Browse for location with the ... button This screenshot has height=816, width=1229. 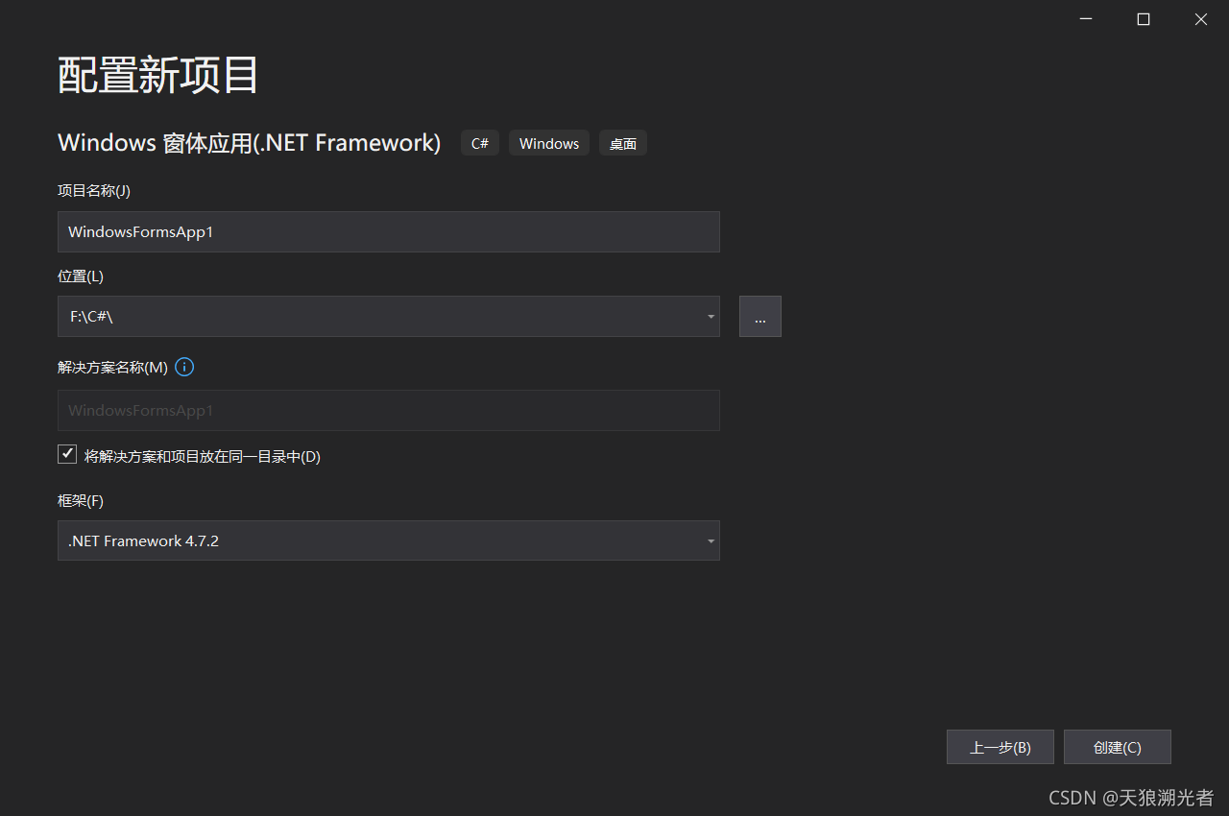[760, 317]
